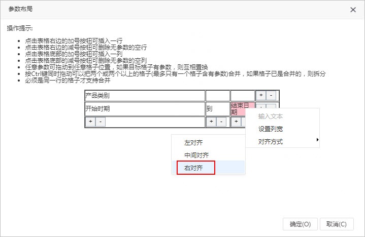Choose 右对齐 from alignment submenu
The width and height of the screenshot is (365, 237).
point(208,168)
